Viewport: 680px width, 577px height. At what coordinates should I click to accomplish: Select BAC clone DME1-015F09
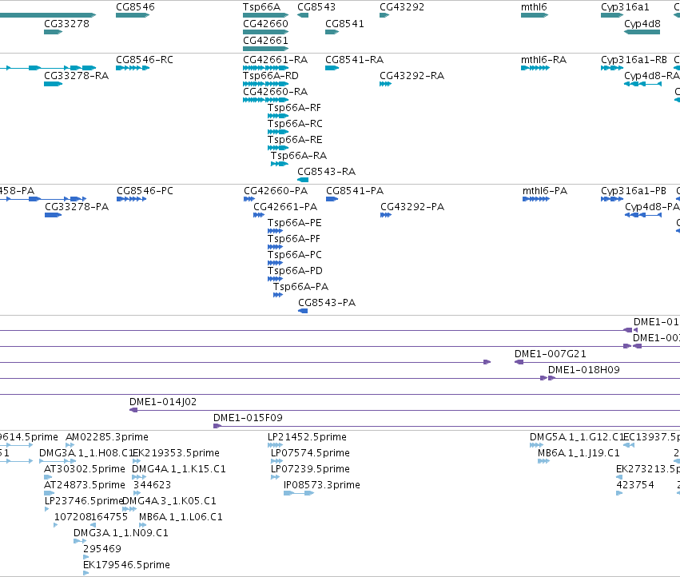click(x=447, y=426)
